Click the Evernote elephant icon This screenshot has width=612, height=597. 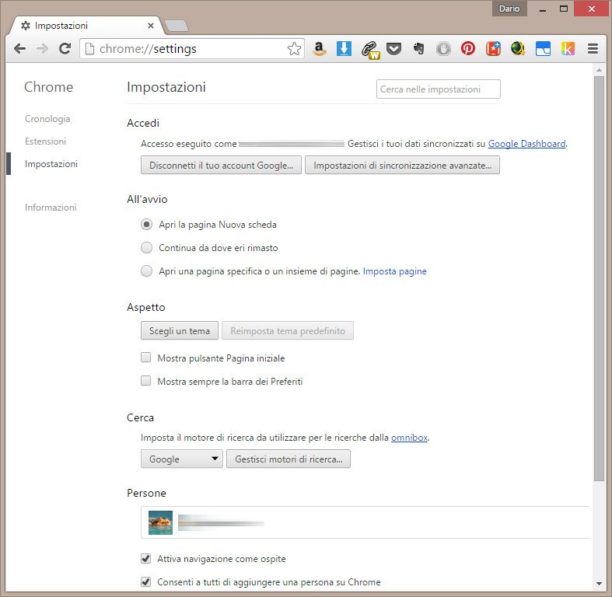tap(418, 48)
